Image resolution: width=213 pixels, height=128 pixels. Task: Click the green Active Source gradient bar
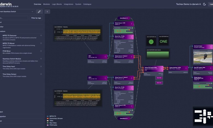158,55
